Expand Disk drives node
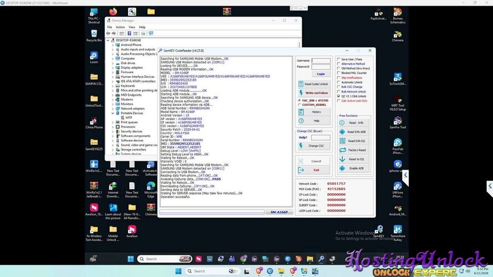Screen dimensions: 493x277 click(x=113, y=63)
